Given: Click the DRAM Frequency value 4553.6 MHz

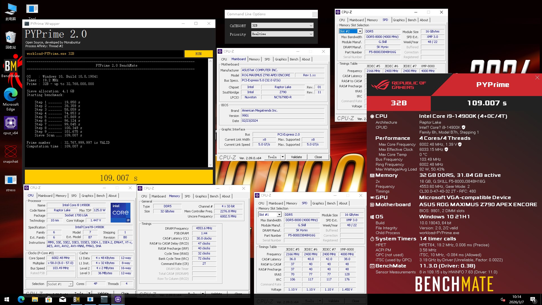Looking at the screenshot, I should (204, 228).
